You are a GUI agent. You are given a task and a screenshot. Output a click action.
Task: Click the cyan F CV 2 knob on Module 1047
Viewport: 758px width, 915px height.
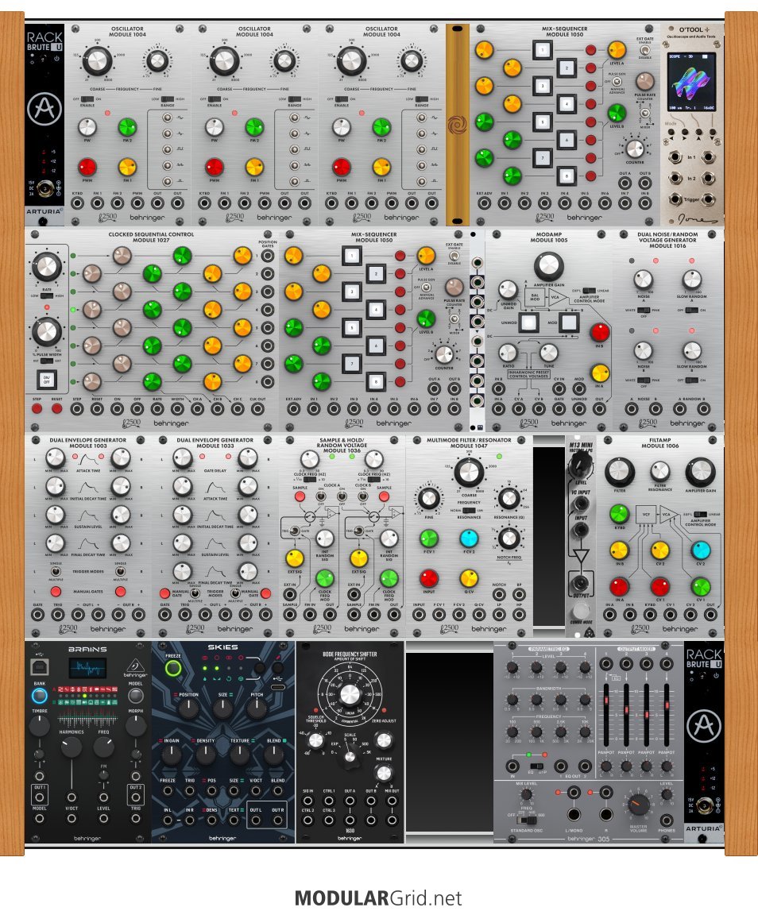point(469,538)
